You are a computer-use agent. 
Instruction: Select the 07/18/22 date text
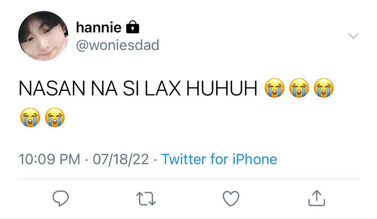[x=121, y=159]
